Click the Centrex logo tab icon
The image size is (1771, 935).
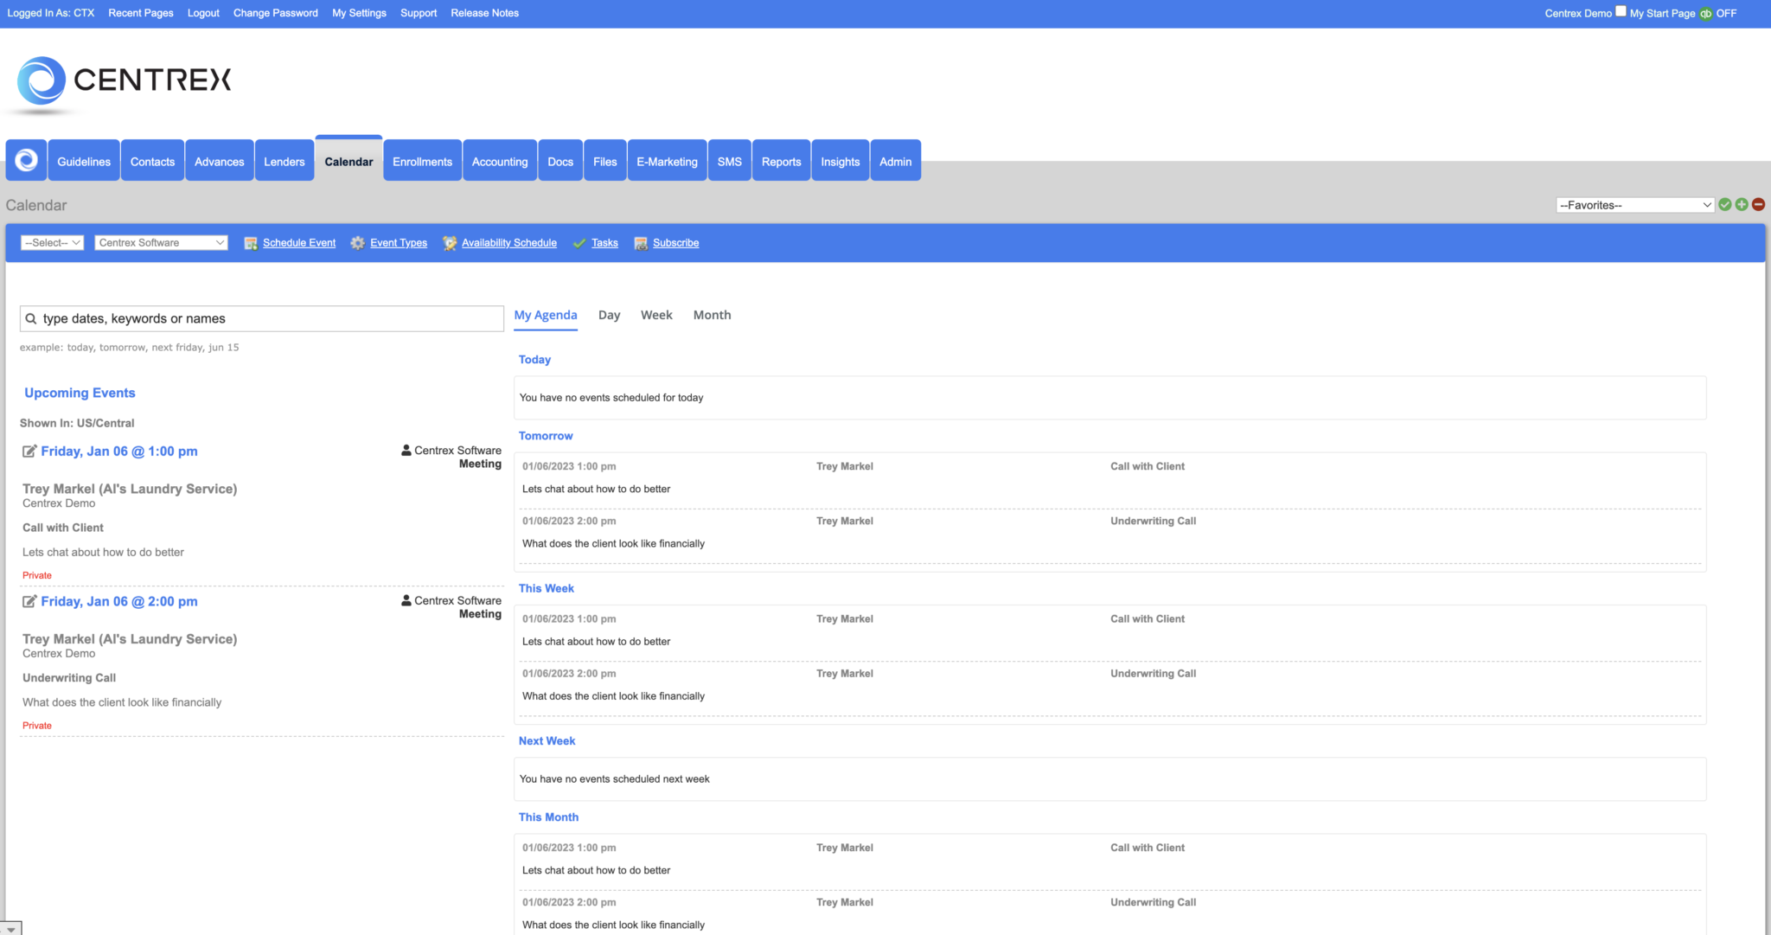coord(25,160)
